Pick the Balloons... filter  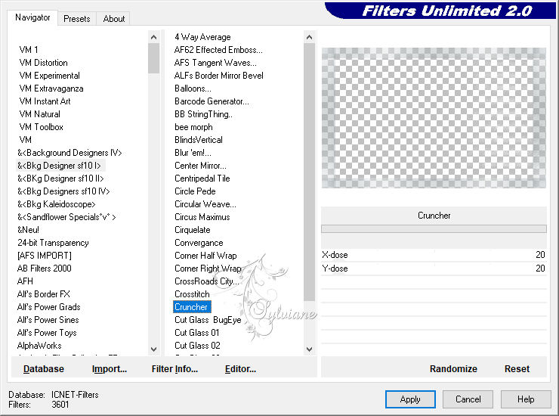tap(193, 88)
